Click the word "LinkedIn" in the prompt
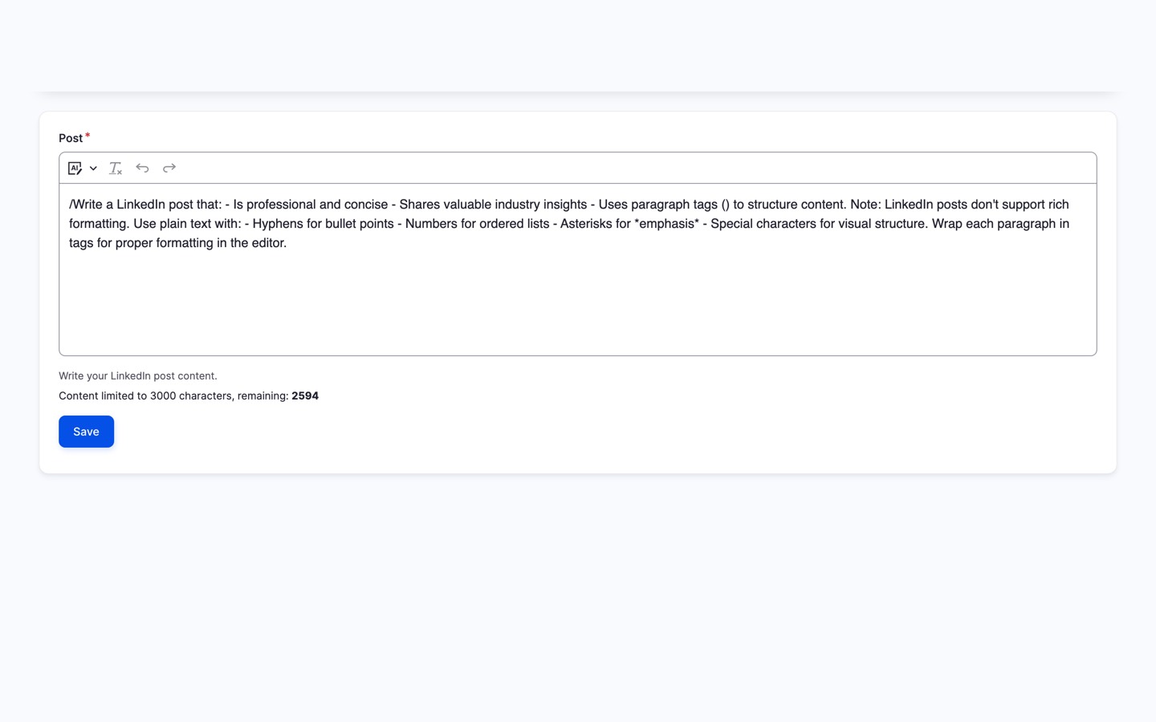This screenshot has height=722, width=1156. (140, 205)
